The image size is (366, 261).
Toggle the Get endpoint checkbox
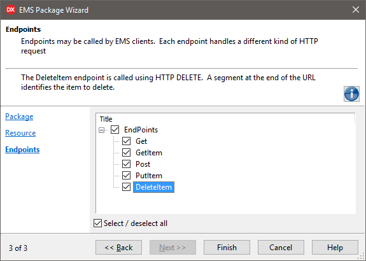click(126, 141)
